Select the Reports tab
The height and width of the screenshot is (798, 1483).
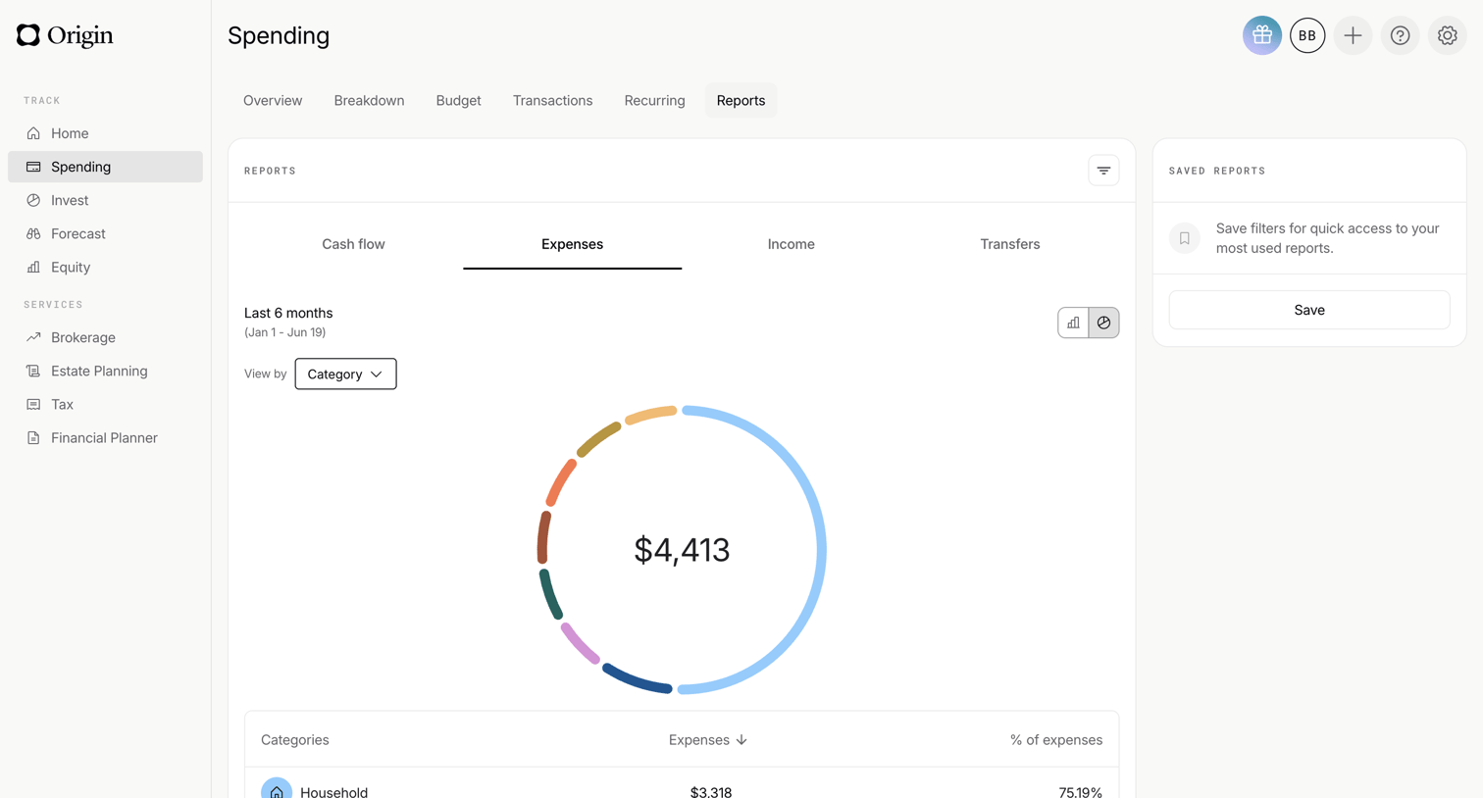741,100
